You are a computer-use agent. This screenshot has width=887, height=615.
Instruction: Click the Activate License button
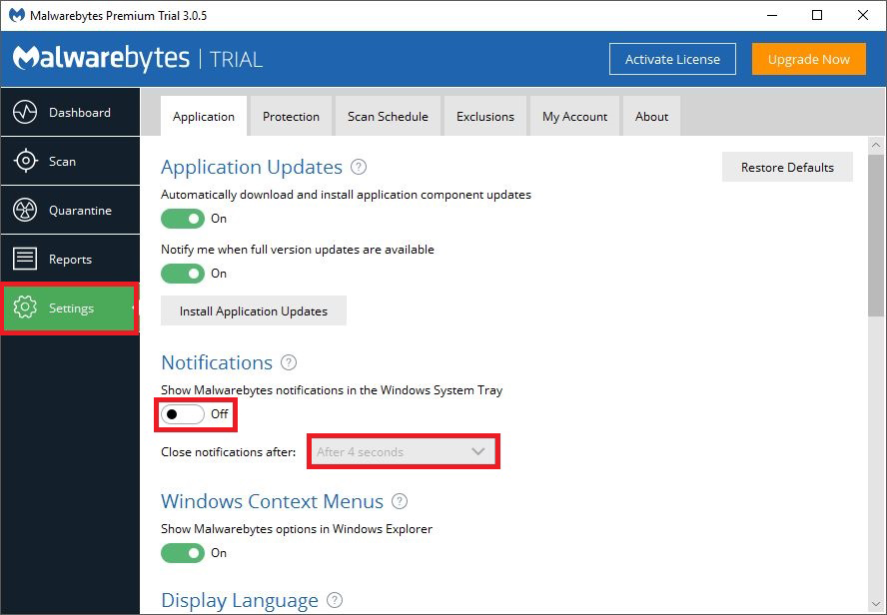(x=672, y=59)
